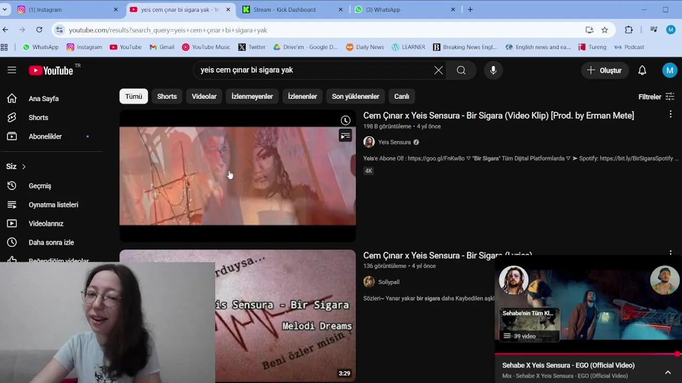682x383 pixels.
Task: Open the browser extensions puzzle icon
Action: (629, 30)
